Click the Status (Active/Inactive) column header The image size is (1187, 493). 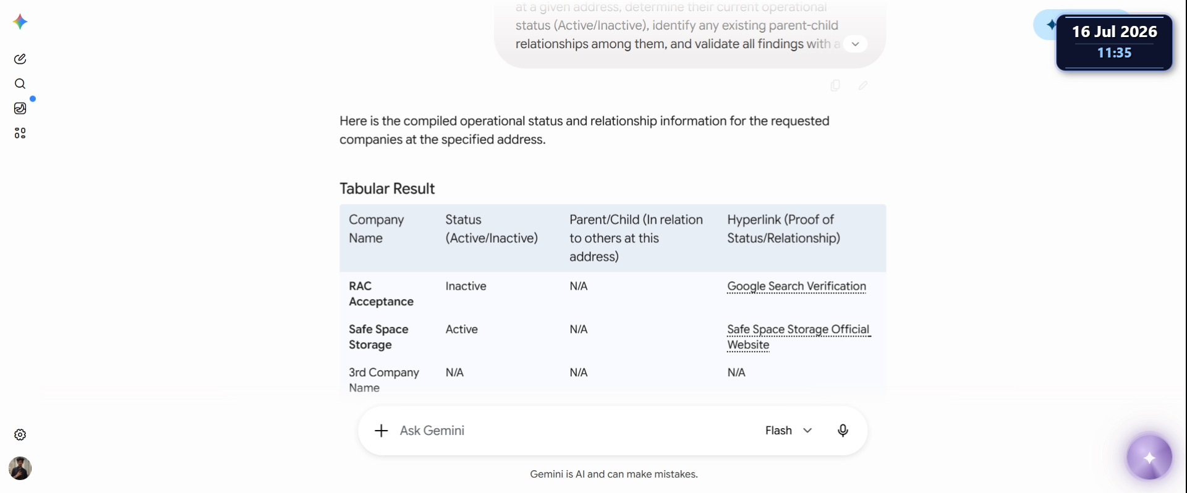click(491, 229)
